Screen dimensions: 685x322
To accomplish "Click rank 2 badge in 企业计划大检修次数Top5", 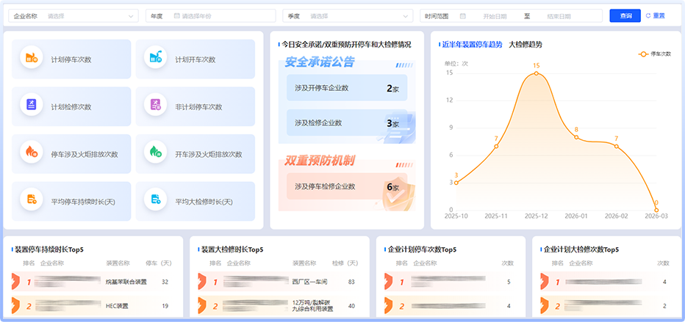I will tap(545, 306).
